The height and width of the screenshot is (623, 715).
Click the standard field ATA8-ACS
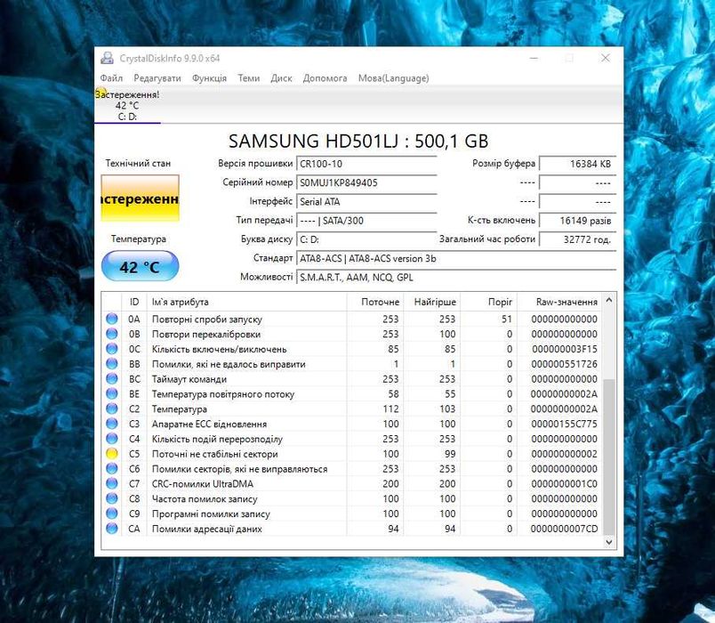pos(456,258)
